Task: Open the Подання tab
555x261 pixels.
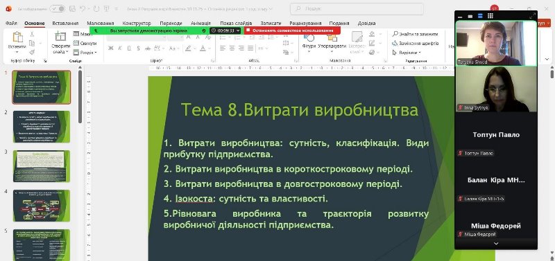Action: [x=339, y=24]
